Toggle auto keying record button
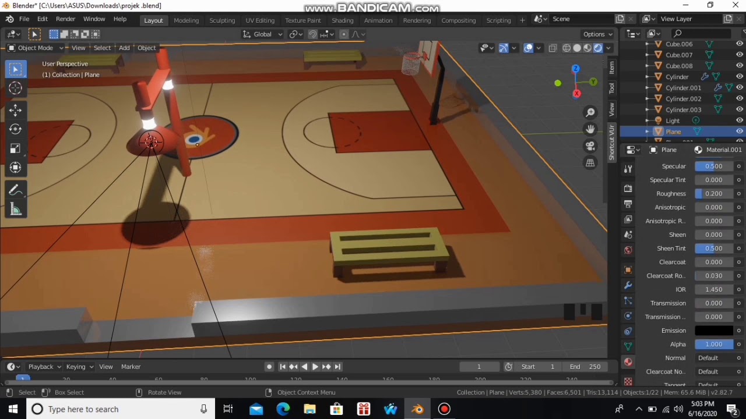The image size is (746, 419). [269, 367]
